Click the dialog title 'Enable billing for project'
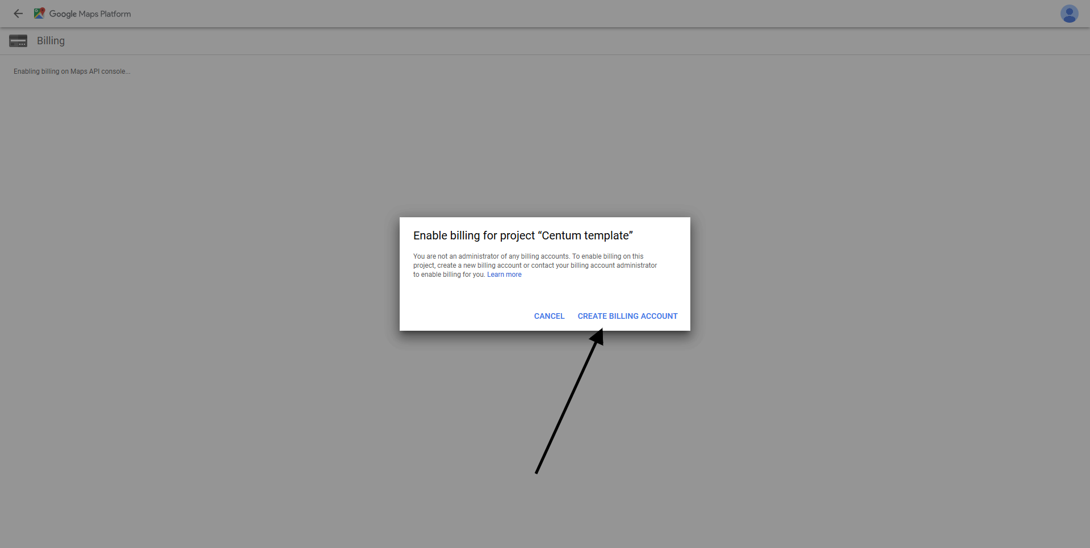 (x=523, y=235)
